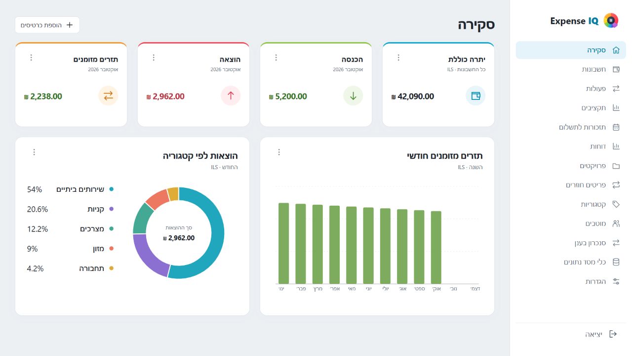
Task: Click the wallet icon on the יתרה כוללת card
Action: [475, 96]
